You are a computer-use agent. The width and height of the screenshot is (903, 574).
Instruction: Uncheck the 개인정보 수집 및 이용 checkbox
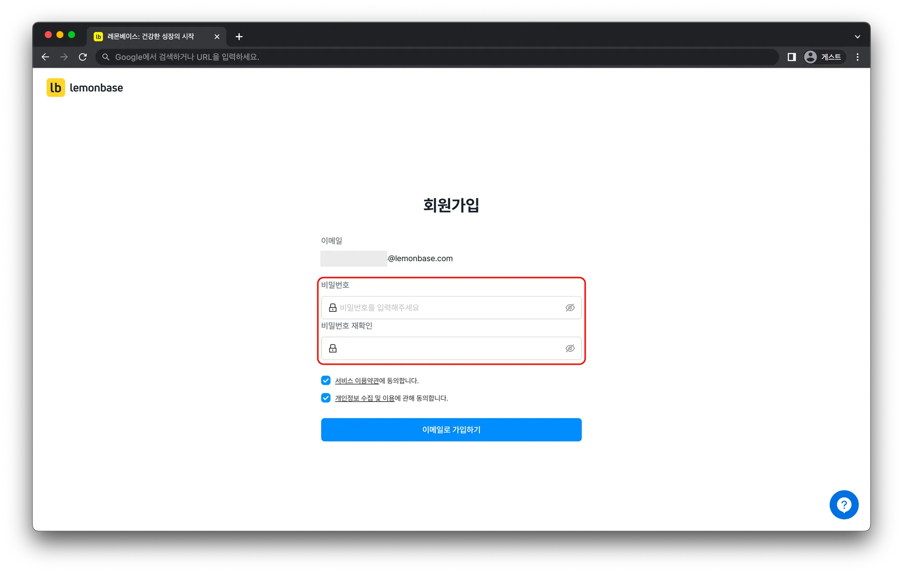[326, 398]
